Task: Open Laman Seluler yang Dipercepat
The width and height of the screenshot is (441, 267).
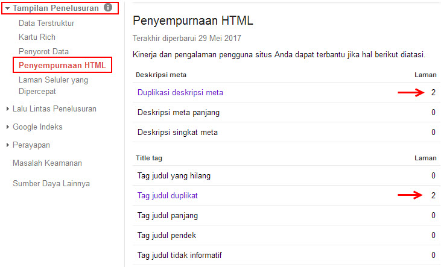Action: pos(53,86)
